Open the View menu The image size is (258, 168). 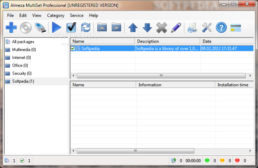pyautogui.click(x=37, y=15)
